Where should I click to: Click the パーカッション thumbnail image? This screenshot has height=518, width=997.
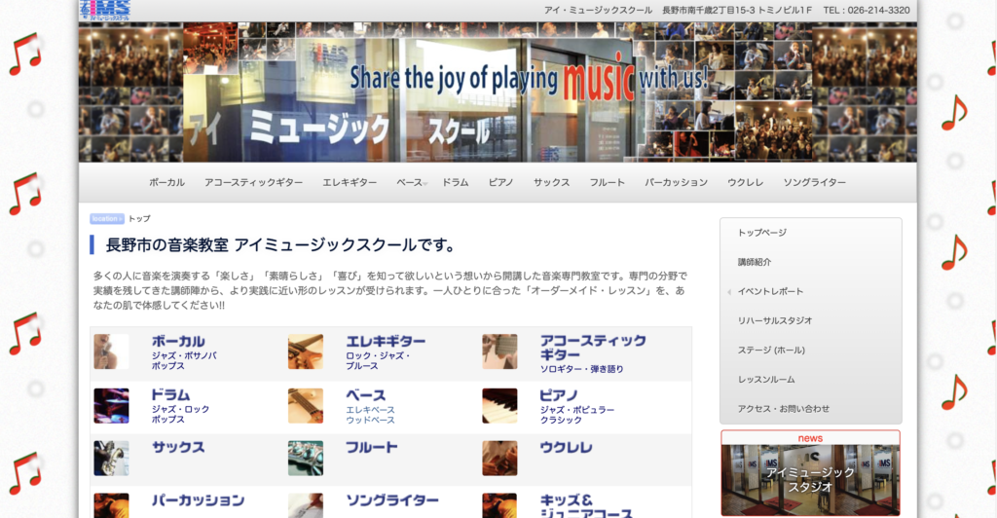[x=111, y=506]
